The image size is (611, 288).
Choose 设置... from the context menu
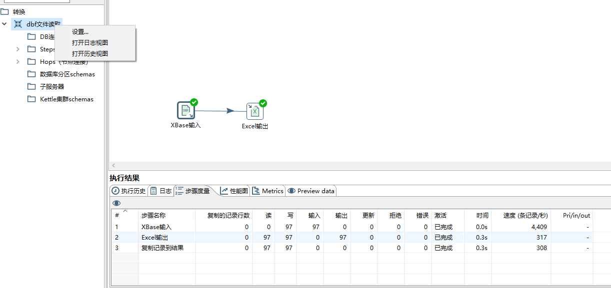coord(80,32)
